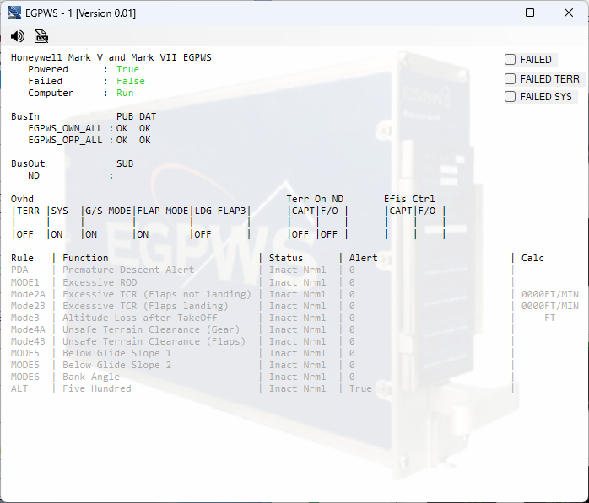This screenshot has width=589, height=503.
Task: Click the TERR overhead switch OFF state
Action: 25,234
